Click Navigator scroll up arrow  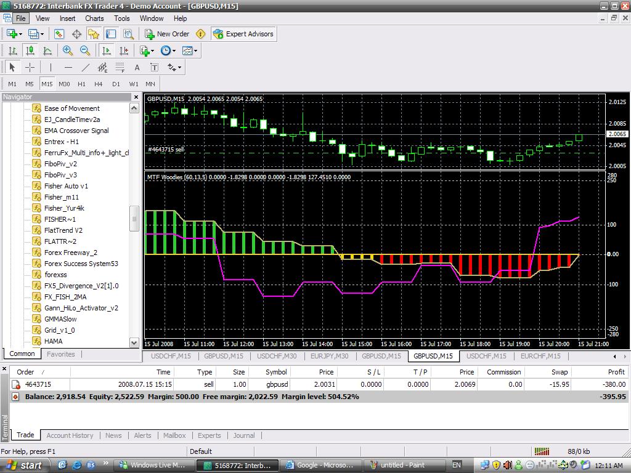[x=134, y=108]
